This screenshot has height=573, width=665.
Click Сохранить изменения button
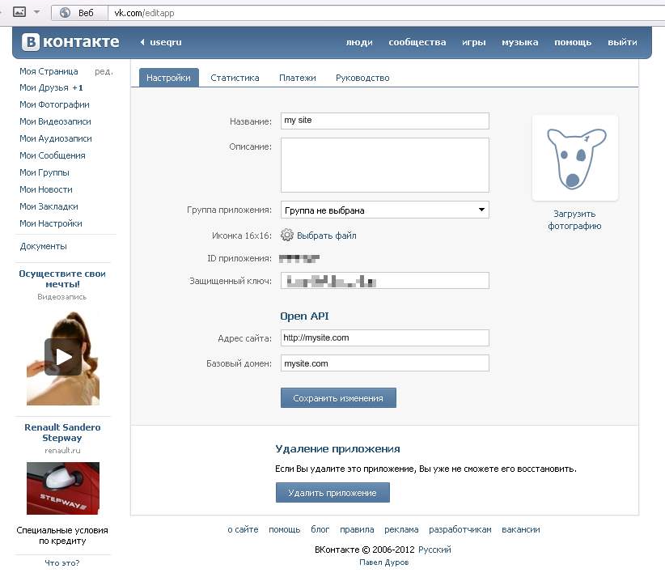[x=338, y=398]
